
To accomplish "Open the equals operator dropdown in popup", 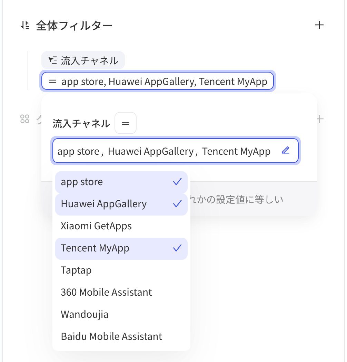I will [x=126, y=123].
